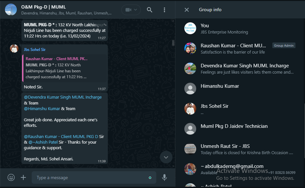Image resolution: width=305 pixels, height=188 pixels.
Task: Open abdulkaderng@gmail.com member avatar
Action: (190, 169)
